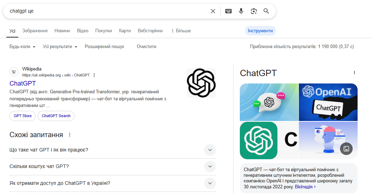Image resolution: width=372 pixels, height=195 pixels.
Task: Open the Усі результати filter dropdown
Action: pyautogui.click(x=60, y=47)
